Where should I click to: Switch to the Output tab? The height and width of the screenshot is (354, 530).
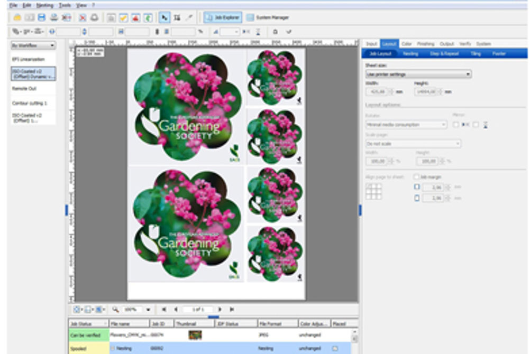click(x=446, y=43)
